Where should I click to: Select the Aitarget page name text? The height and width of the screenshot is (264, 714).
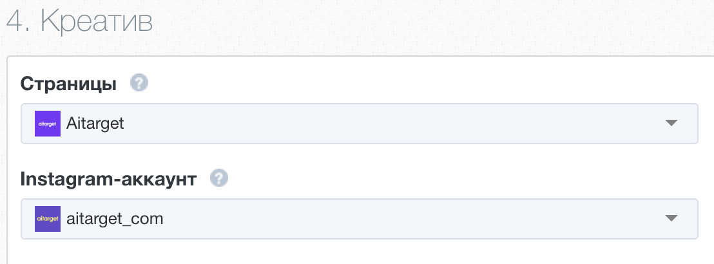(x=95, y=124)
